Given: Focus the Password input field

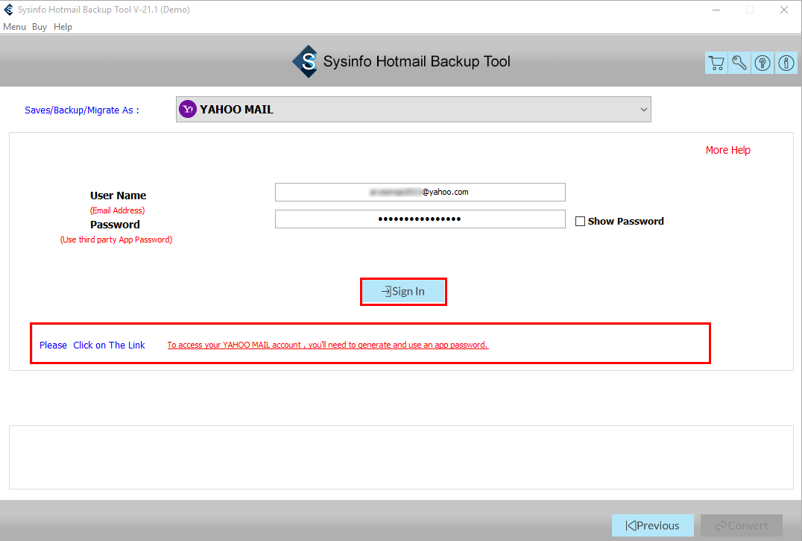Looking at the screenshot, I should 420,219.
